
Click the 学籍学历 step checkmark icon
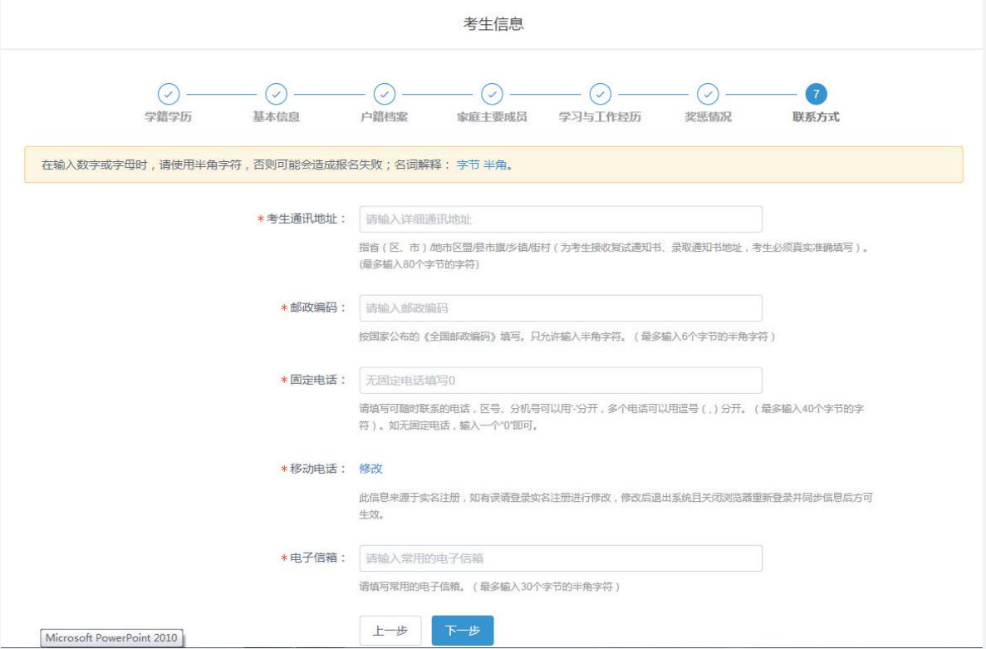(169, 94)
